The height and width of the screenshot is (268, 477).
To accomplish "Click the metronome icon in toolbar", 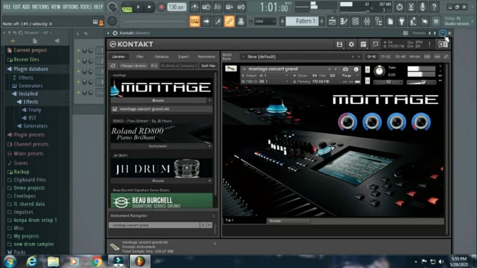I will coord(195,7).
